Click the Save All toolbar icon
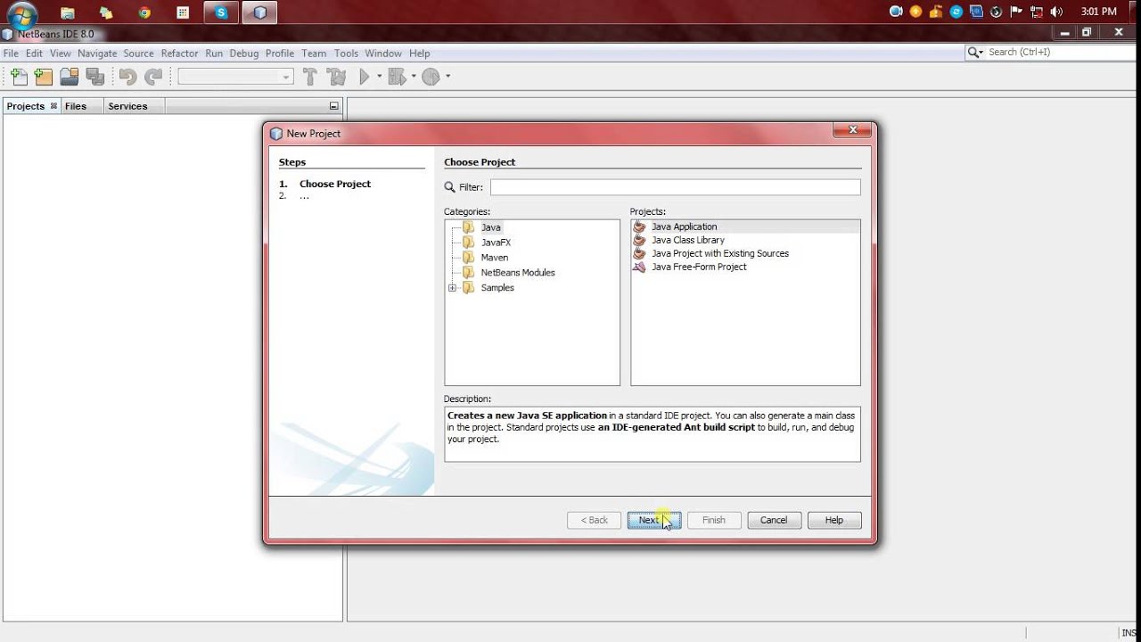The width and height of the screenshot is (1141, 642). click(x=94, y=77)
